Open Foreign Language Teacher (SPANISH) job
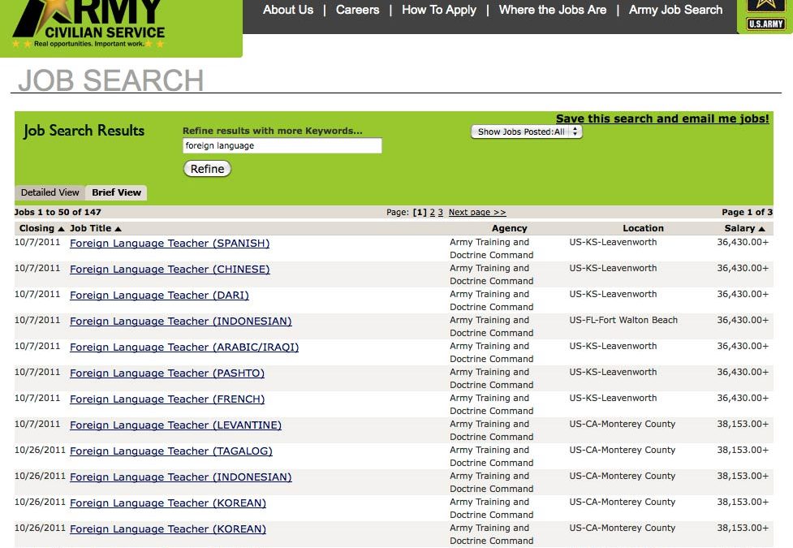 170,244
